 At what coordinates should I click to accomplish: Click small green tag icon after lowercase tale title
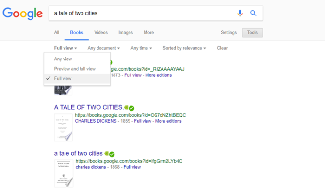point(107,153)
